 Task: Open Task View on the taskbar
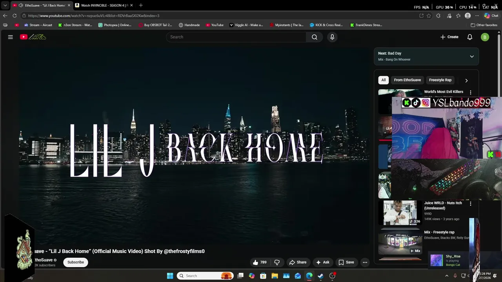[240, 276]
